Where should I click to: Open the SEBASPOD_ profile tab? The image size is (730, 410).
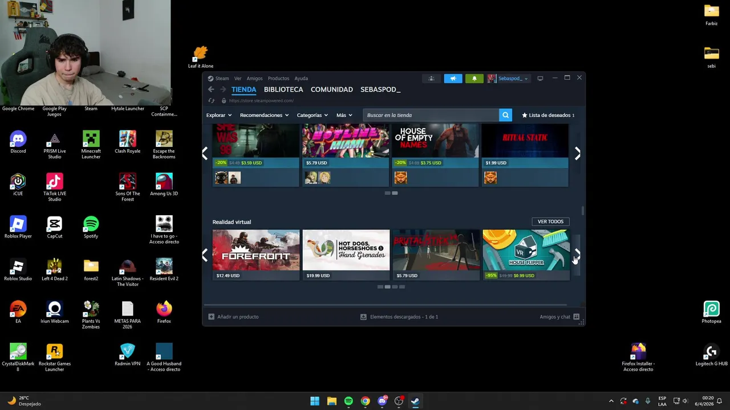[380, 89]
